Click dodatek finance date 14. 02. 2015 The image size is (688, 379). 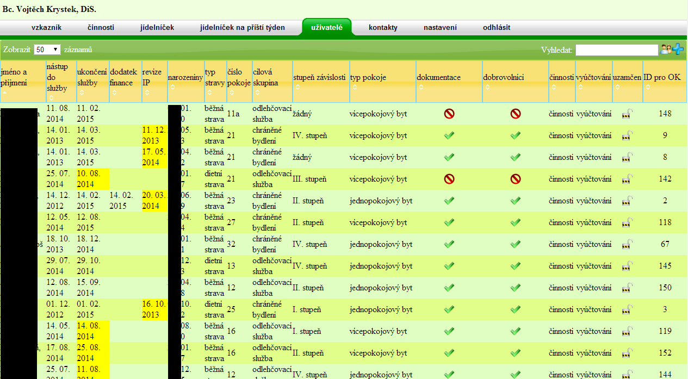122,201
